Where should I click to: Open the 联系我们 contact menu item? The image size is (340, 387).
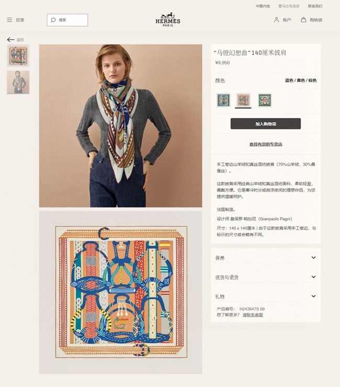(315, 6)
